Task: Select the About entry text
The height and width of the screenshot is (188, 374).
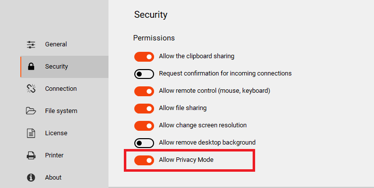Action: pos(53,178)
